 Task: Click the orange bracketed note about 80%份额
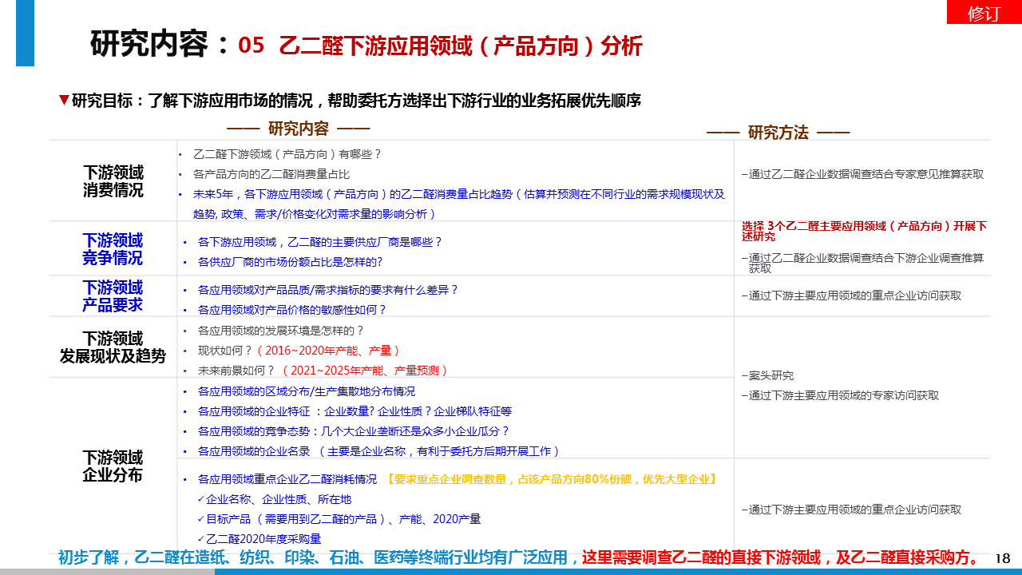coord(551,479)
